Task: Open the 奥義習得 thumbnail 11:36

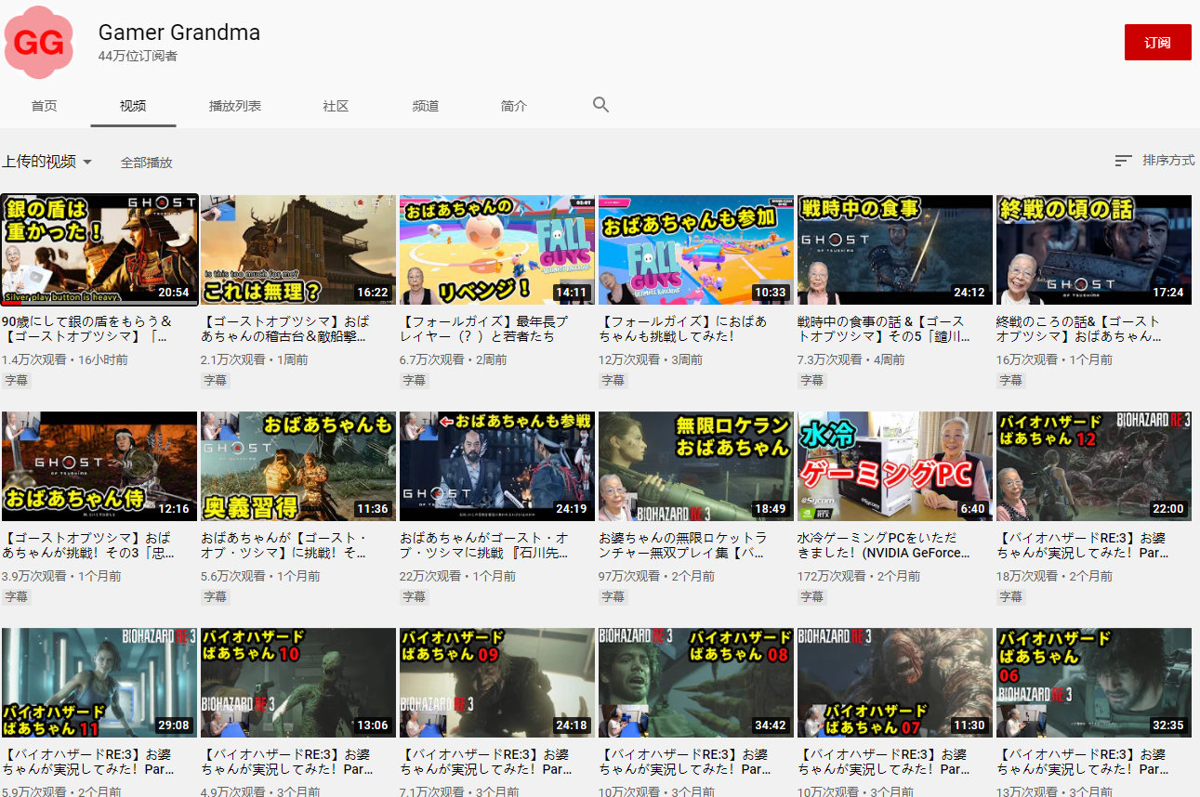Action: point(298,466)
